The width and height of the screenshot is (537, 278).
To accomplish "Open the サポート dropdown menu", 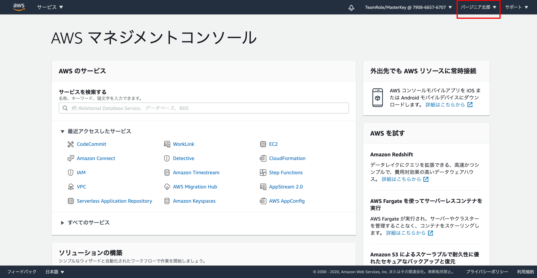I will (516, 7).
